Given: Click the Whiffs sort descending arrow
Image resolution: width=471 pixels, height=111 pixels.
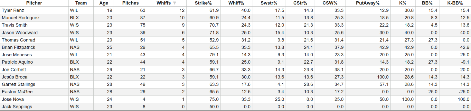Looking at the screenshot, I should point(175,3).
